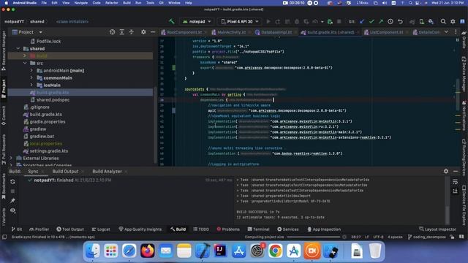Open Git history clock icon
Viewport: 468px width, 263px height.
pyautogui.click(x=390, y=21)
